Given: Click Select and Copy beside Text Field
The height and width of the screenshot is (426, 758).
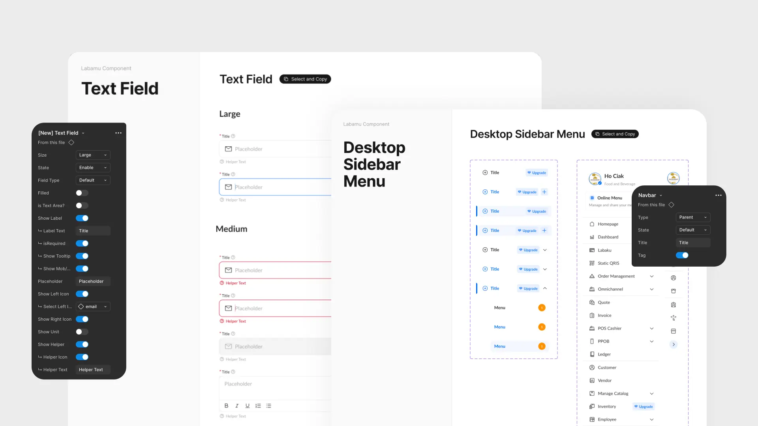Looking at the screenshot, I should tap(305, 79).
